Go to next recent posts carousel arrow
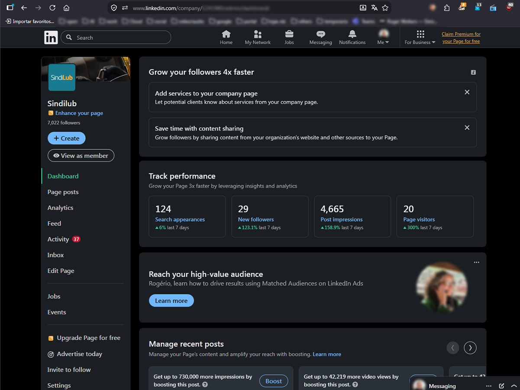The image size is (520, 390). [470, 348]
